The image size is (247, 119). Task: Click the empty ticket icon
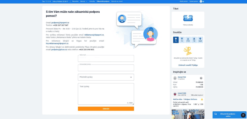point(188,18)
